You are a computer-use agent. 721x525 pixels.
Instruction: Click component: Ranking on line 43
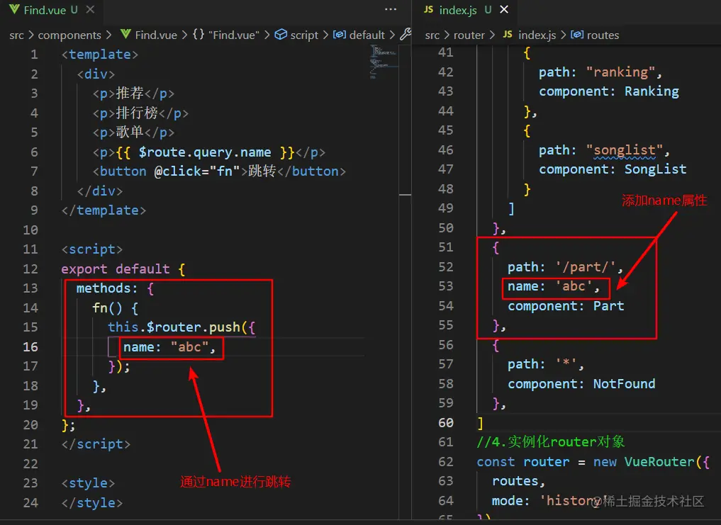609,91
